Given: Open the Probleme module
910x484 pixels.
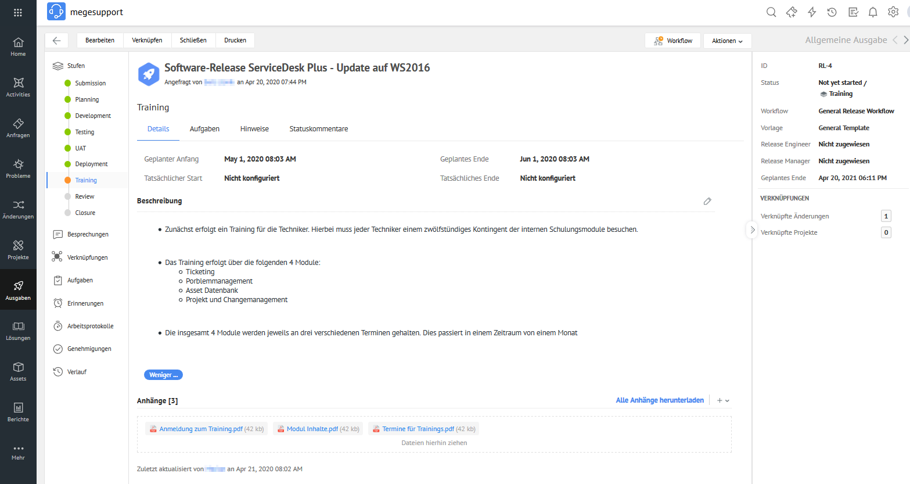Looking at the screenshot, I should (x=18, y=168).
